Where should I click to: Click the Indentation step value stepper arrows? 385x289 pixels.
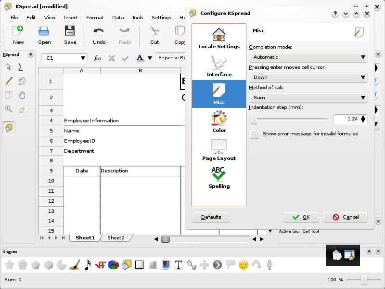[x=363, y=119]
